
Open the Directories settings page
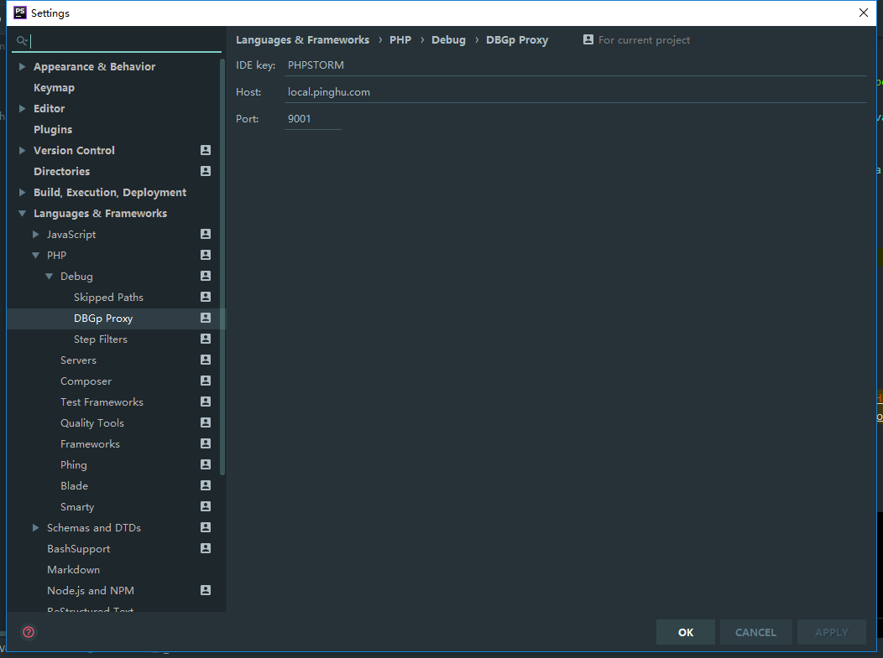pos(62,172)
